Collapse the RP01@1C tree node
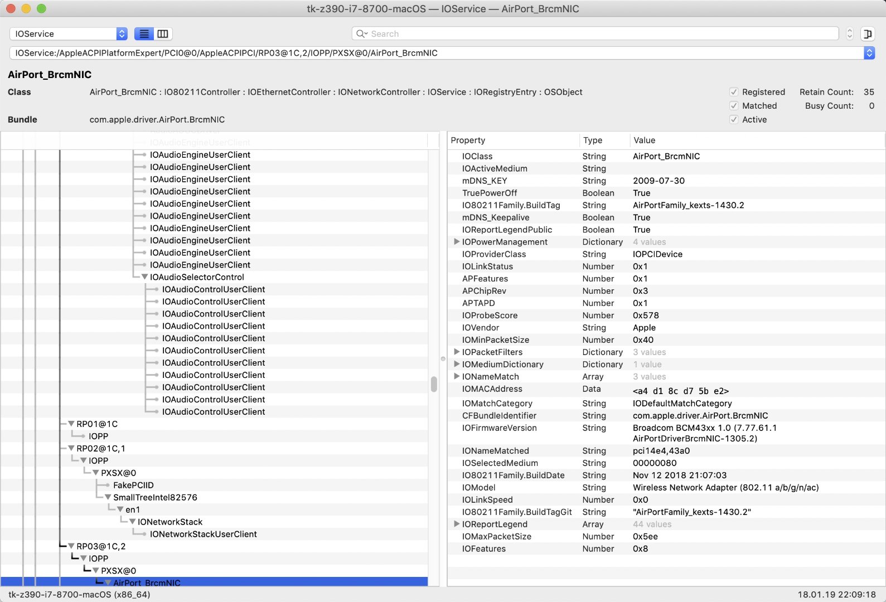 (x=71, y=424)
